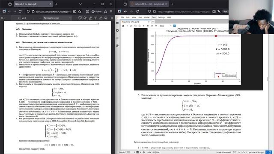Open new launcher tab in JupyterLab
The height and width of the screenshot is (154, 274).
pyautogui.click(x=153, y=22)
